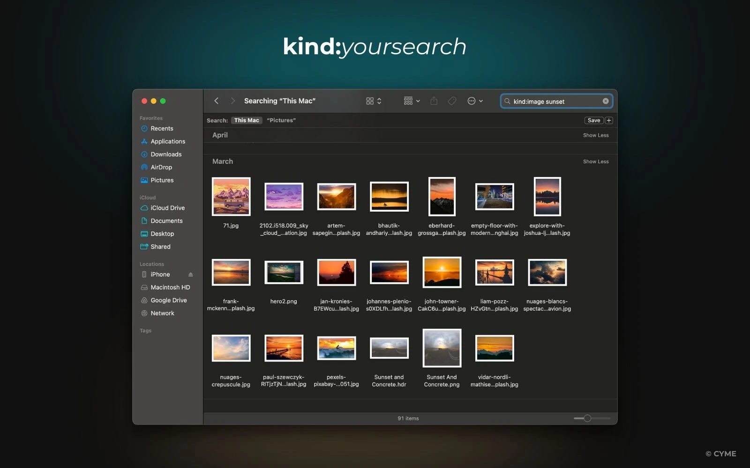This screenshot has width=750, height=468.
Task: Click into the kind:image sunset search field
Action: [x=556, y=101]
